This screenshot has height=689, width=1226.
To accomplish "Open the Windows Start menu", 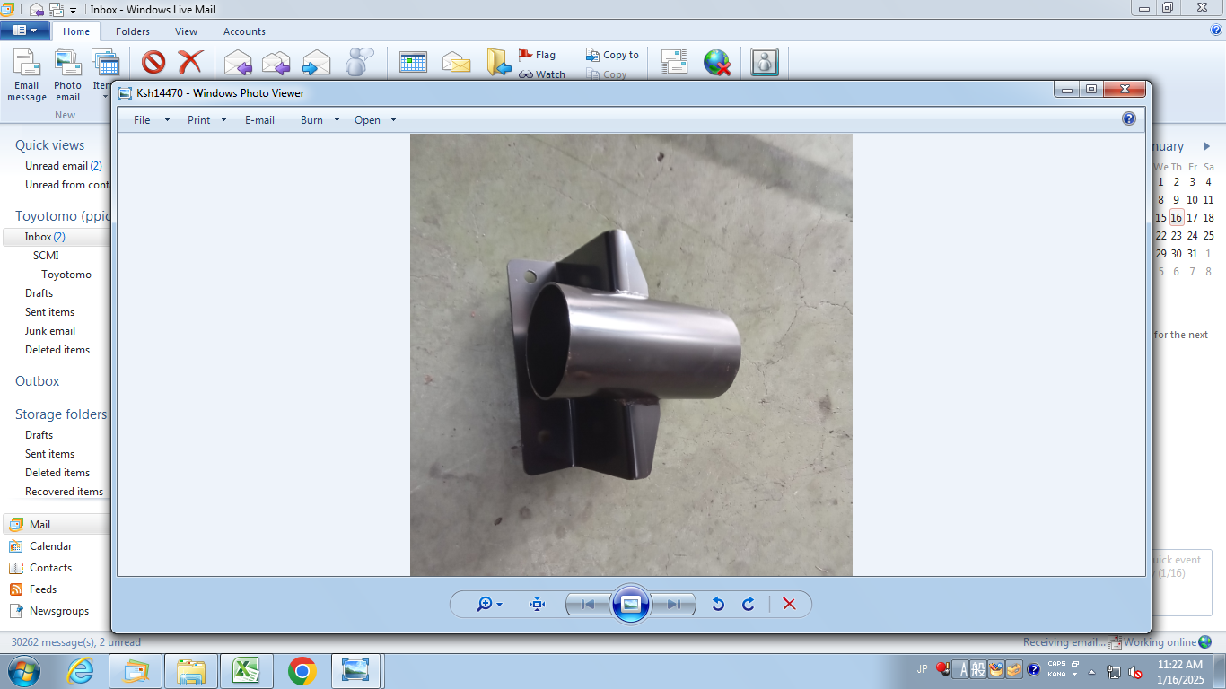I will click(24, 670).
